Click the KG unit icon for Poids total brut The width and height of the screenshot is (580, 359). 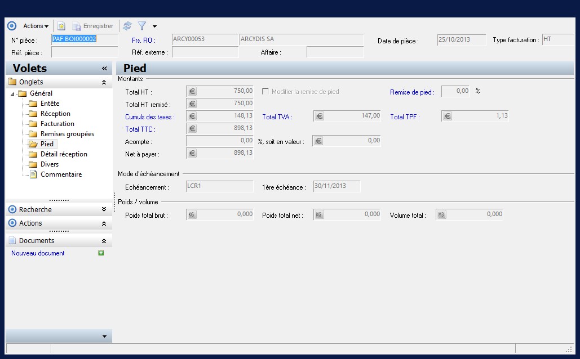coord(192,215)
